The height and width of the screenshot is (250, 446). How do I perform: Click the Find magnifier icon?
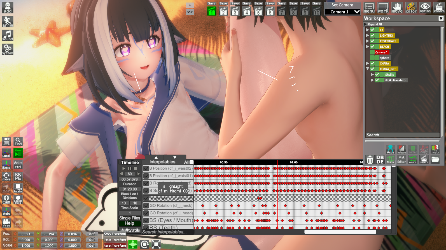[x=18, y=142]
